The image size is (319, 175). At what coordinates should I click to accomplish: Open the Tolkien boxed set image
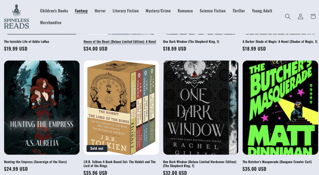point(121,108)
